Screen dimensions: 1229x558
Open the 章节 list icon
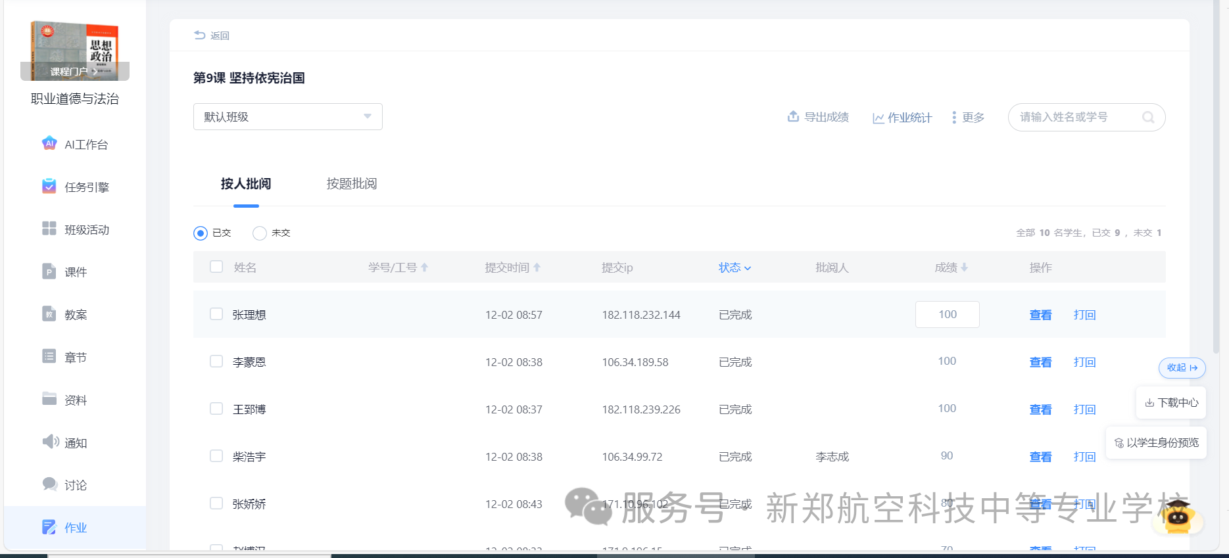pyautogui.click(x=49, y=356)
